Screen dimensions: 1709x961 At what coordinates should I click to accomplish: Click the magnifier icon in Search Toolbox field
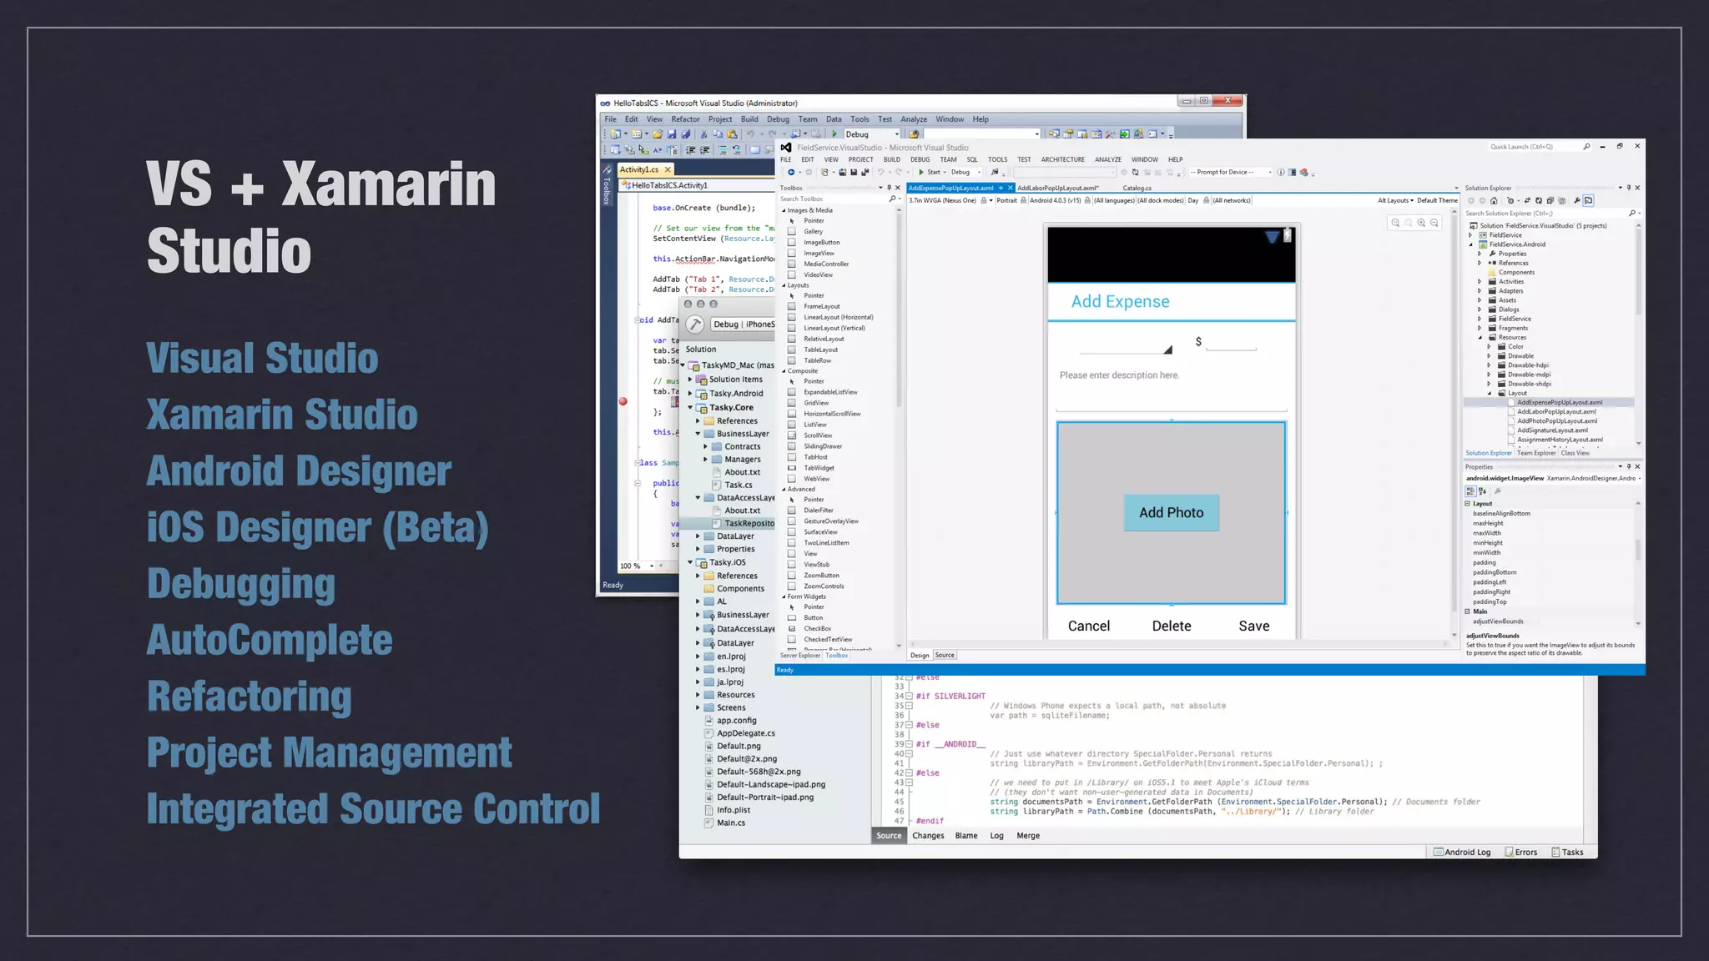(892, 199)
